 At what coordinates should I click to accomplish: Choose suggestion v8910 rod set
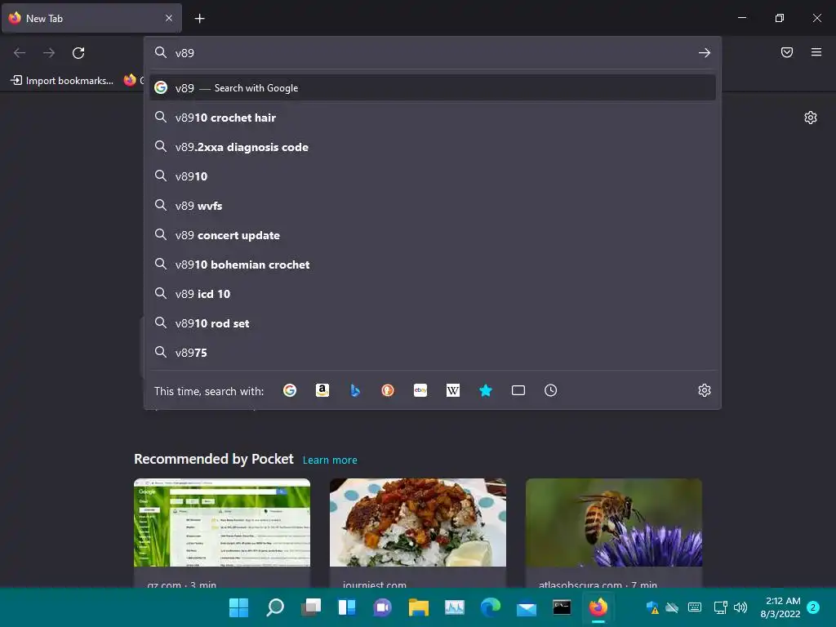click(433, 323)
